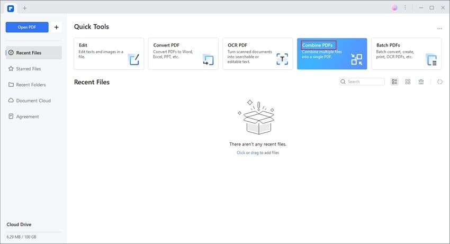The width and height of the screenshot is (450, 244).
Task: Click the refresh recent files icon
Action: pos(439,82)
